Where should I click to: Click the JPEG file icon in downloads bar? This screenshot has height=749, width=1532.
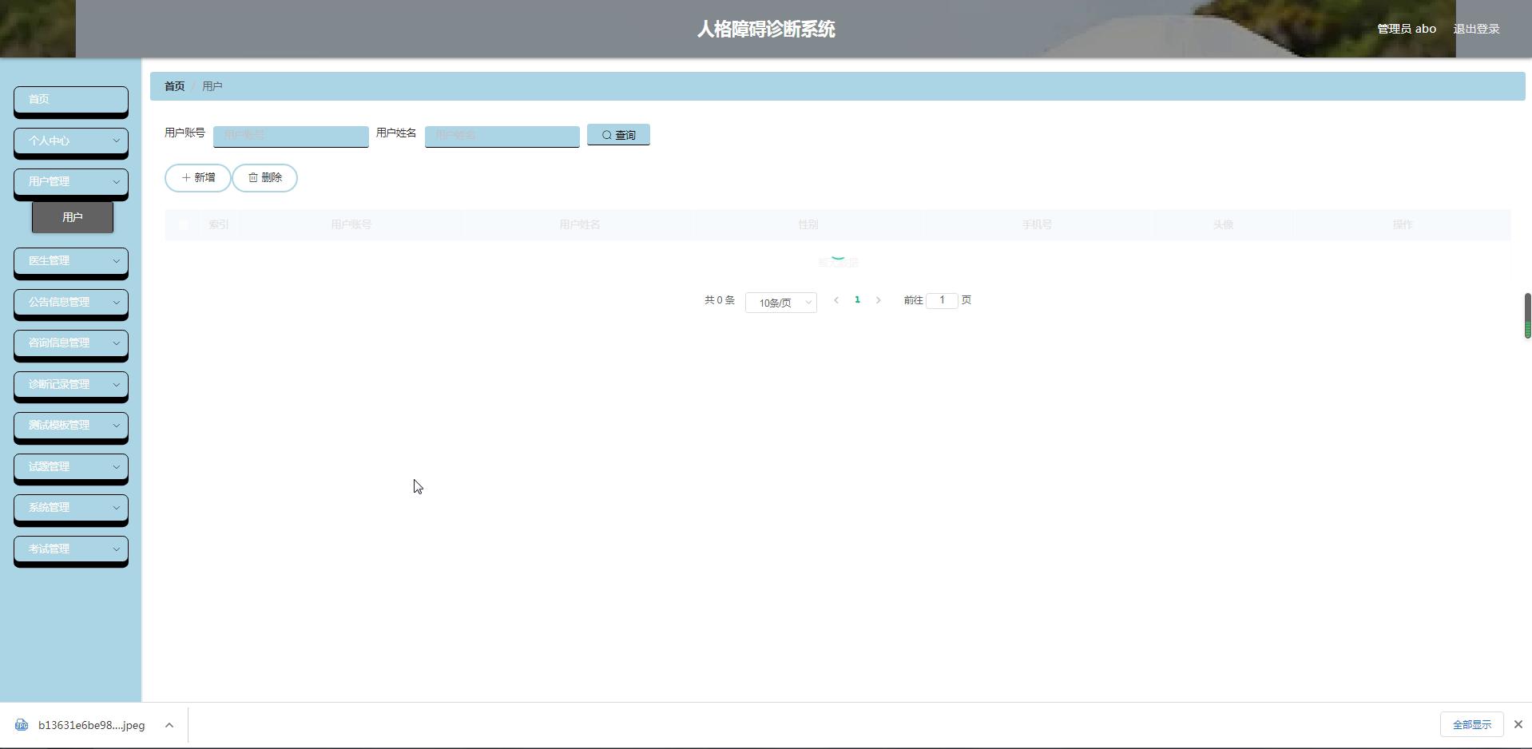pos(22,725)
